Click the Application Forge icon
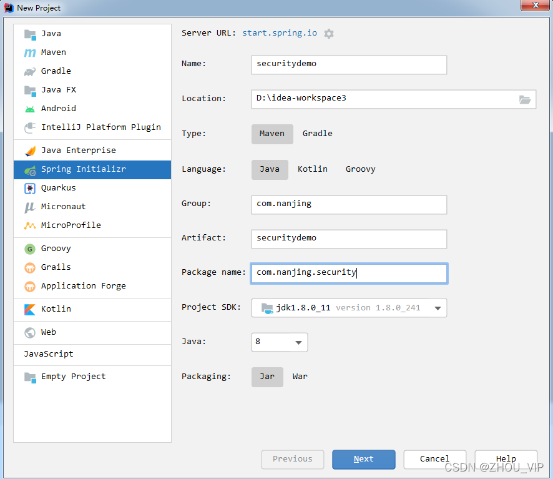 pyautogui.click(x=30, y=286)
